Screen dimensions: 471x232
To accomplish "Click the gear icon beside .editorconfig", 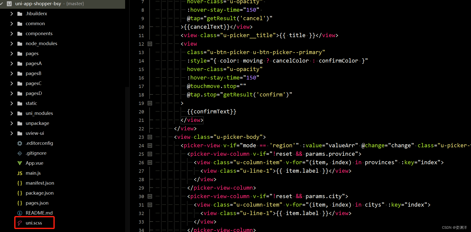I will point(20,143).
